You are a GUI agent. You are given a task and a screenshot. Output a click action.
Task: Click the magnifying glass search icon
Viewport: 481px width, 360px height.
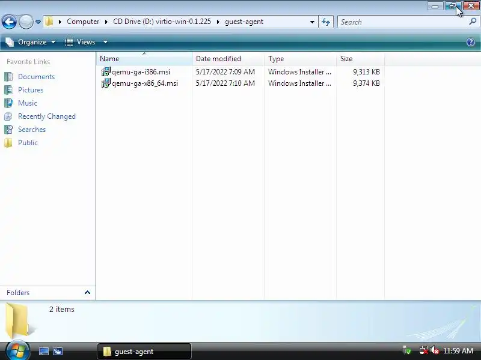pyautogui.click(x=473, y=22)
